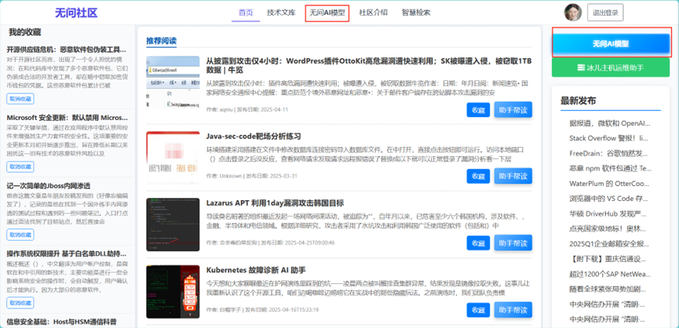Click 助手帮读 for the Java-sec-code article

513,176
